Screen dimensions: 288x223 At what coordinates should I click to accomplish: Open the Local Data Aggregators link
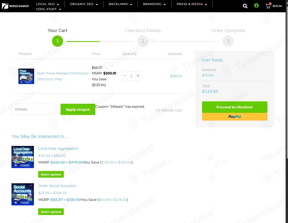[x=58, y=149]
